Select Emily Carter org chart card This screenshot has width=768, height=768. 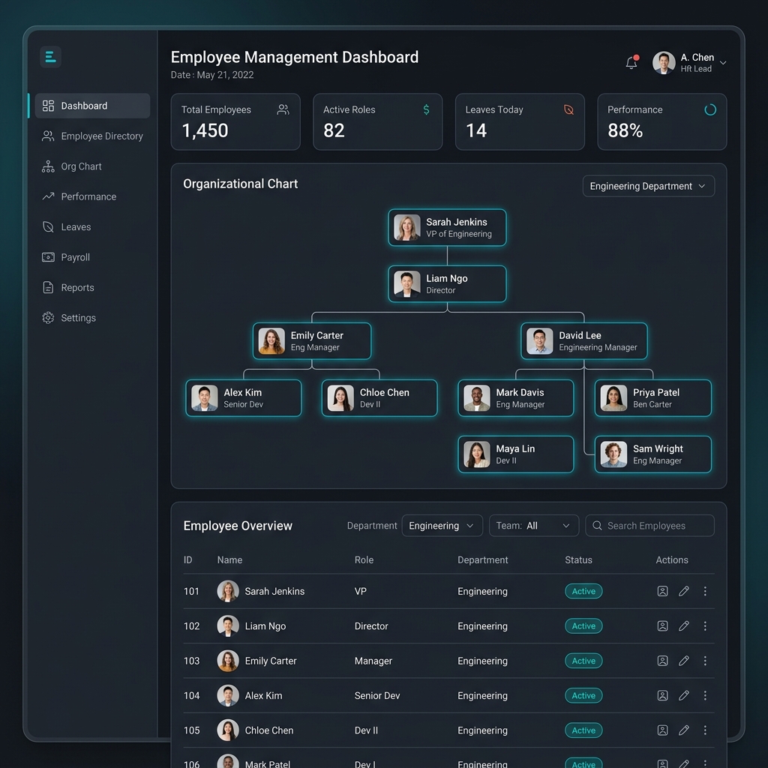312,341
